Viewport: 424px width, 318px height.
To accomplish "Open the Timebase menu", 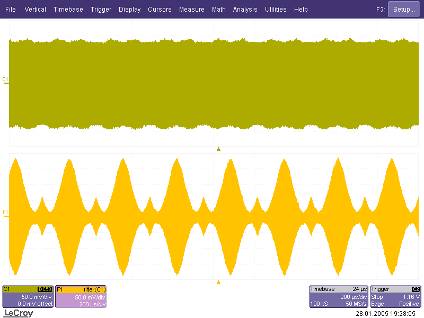I will [x=68, y=10].
